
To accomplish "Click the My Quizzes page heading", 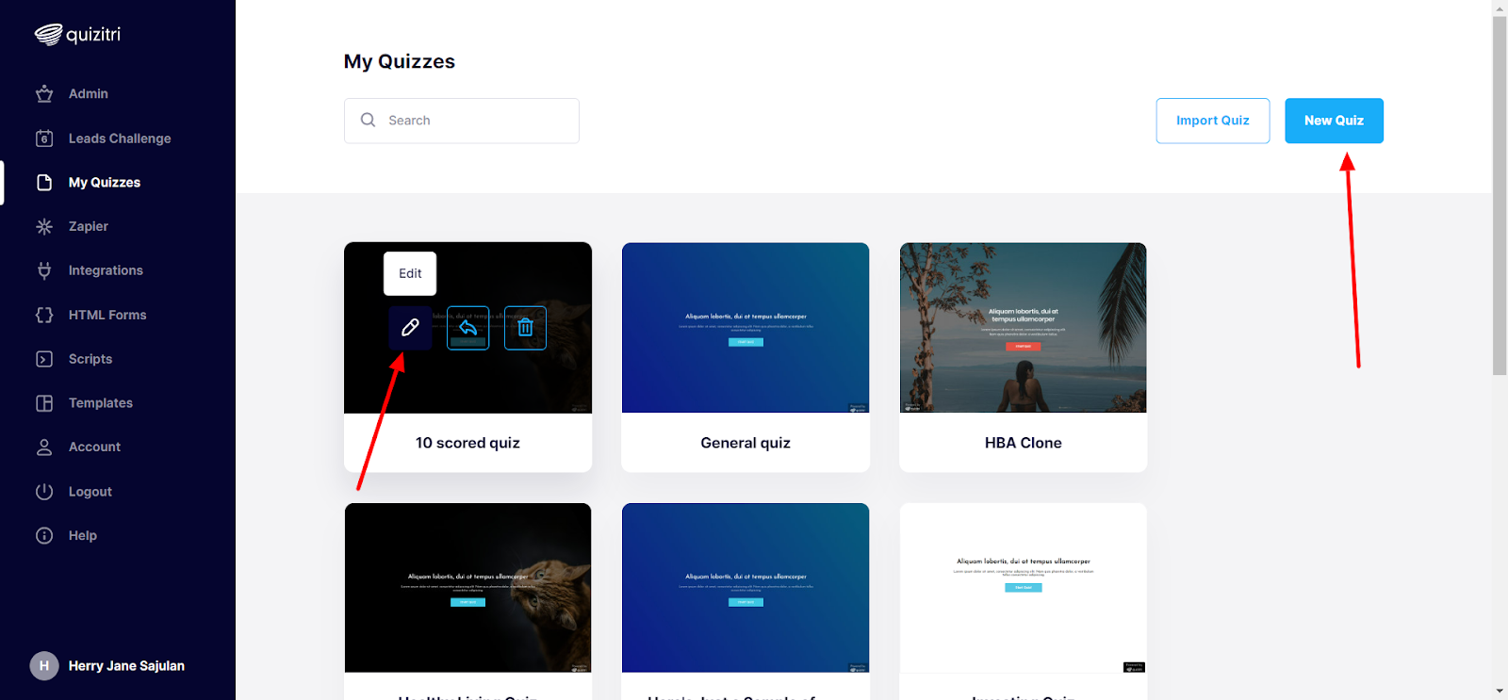I will [x=400, y=62].
